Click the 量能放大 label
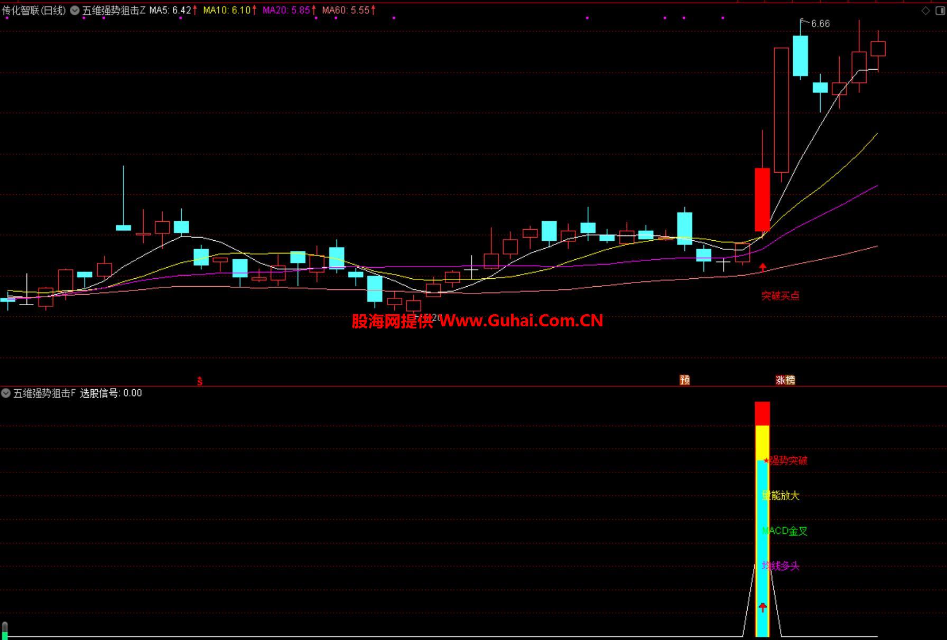This screenshot has width=947, height=640. (x=781, y=495)
